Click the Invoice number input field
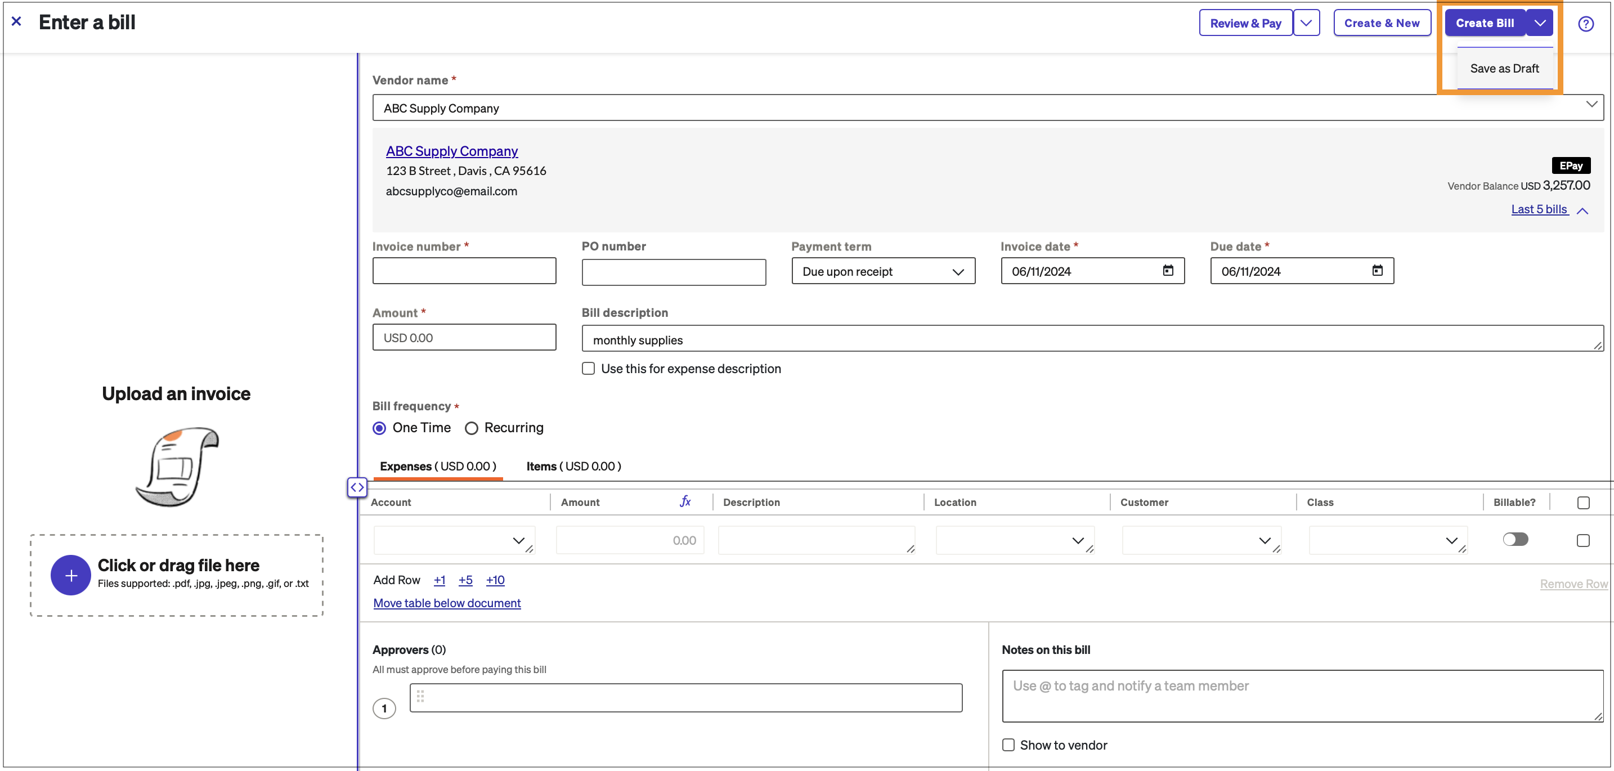This screenshot has width=1614, height=771. 464,271
